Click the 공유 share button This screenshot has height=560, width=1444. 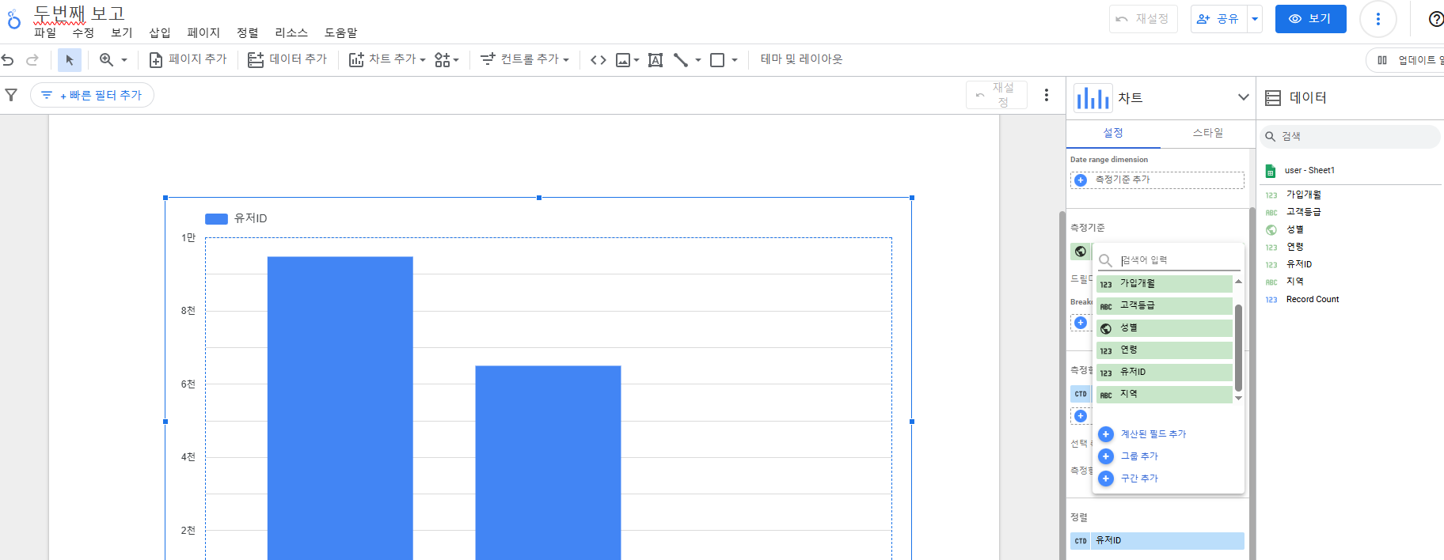pyautogui.click(x=1218, y=19)
